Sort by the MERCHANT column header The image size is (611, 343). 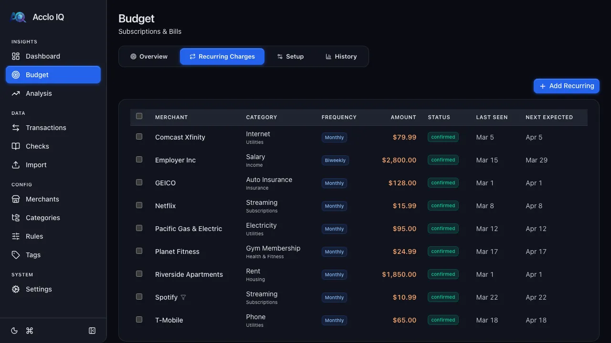[x=171, y=117]
